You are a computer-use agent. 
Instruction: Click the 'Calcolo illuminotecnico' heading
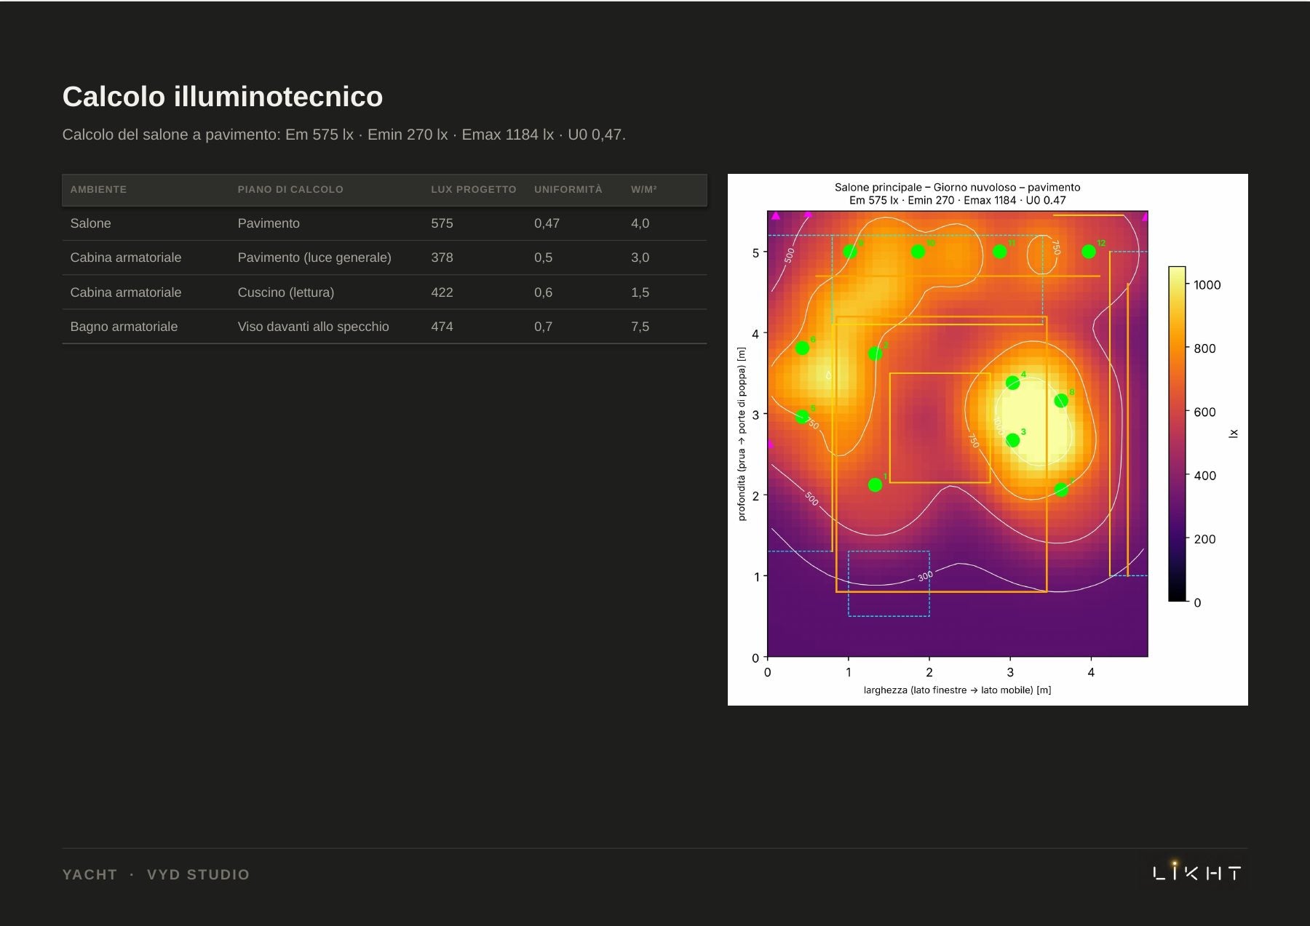(223, 97)
